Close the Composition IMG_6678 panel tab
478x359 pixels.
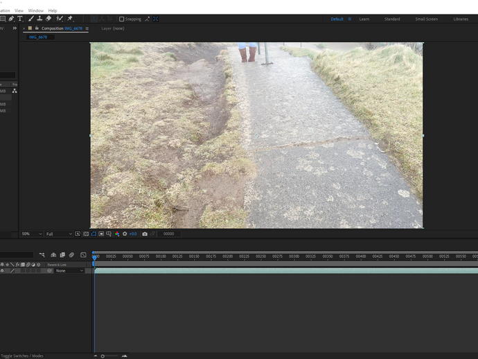pos(24,28)
